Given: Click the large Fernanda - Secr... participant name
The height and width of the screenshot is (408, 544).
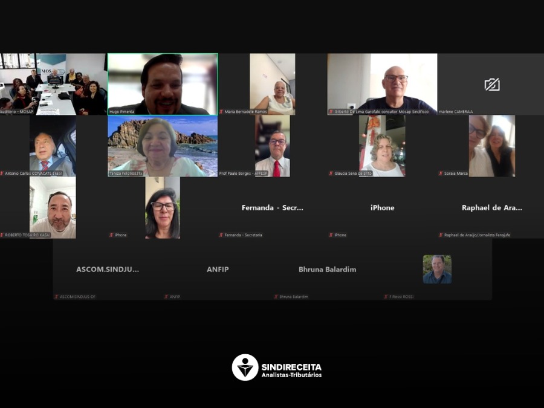Looking at the screenshot, I should coord(272,208).
